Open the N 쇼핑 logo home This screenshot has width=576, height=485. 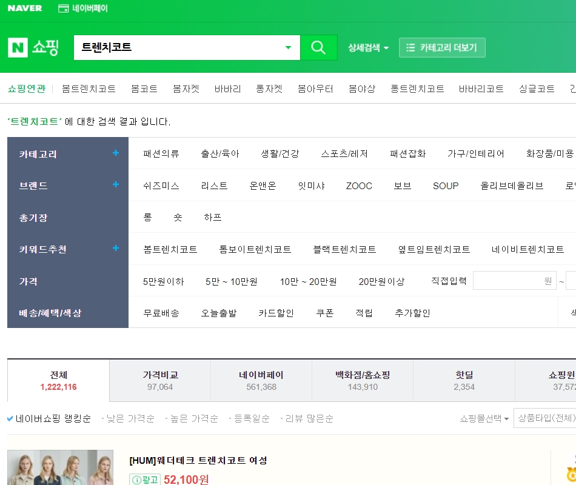pos(33,47)
